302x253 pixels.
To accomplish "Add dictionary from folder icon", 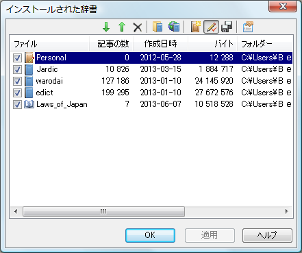I will (x=158, y=27).
